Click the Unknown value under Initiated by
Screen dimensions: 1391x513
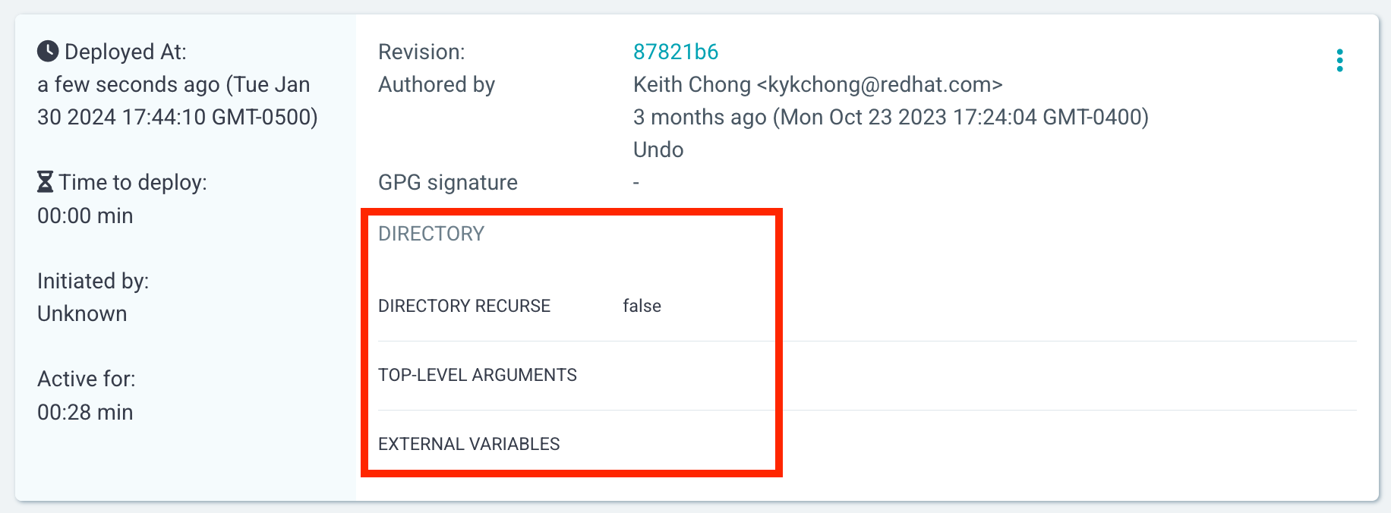[82, 313]
